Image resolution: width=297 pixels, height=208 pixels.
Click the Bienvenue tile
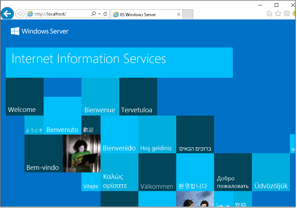click(100, 96)
